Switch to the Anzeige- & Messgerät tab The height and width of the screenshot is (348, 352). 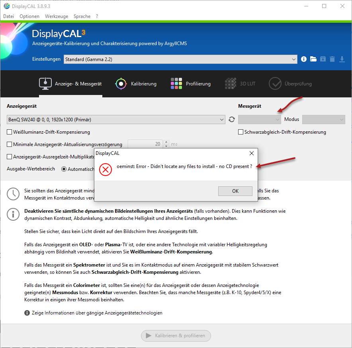coord(70,84)
